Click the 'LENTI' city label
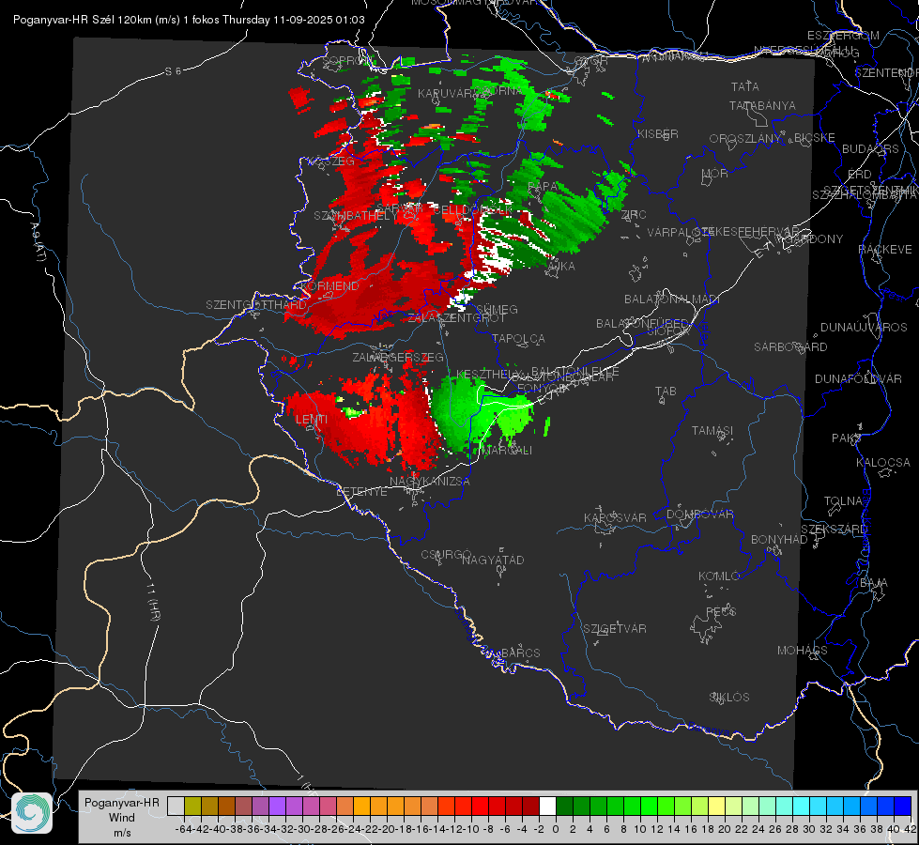 point(312,420)
